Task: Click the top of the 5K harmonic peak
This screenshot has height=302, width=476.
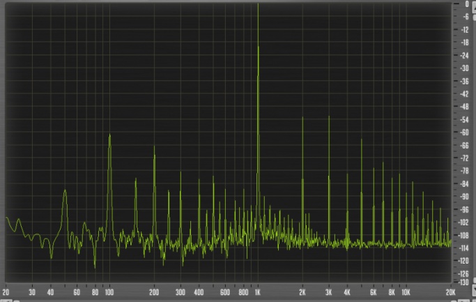Action: point(362,140)
